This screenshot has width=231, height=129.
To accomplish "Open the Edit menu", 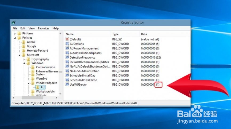I will click(23, 28).
